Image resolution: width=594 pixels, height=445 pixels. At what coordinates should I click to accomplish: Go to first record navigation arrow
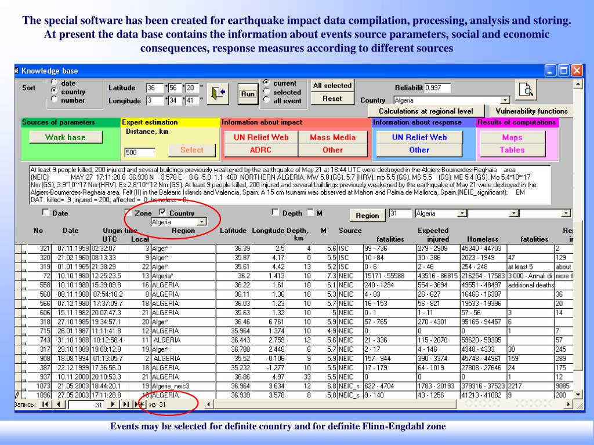(45, 404)
